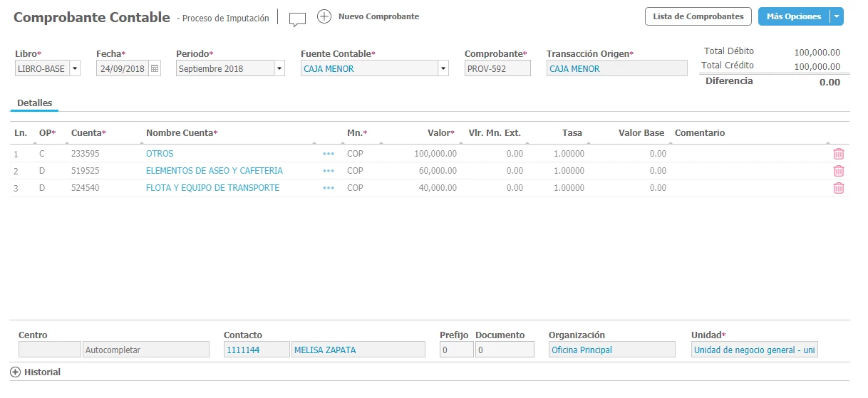Switch to the Detalles tab
Image resolution: width=868 pixels, height=398 pixels.
coord(34,103)
